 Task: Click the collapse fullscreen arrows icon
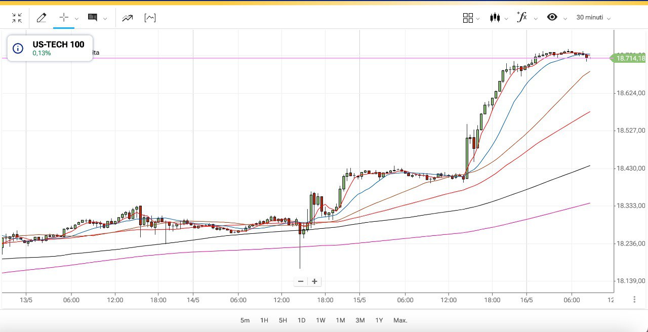point(17,18)
